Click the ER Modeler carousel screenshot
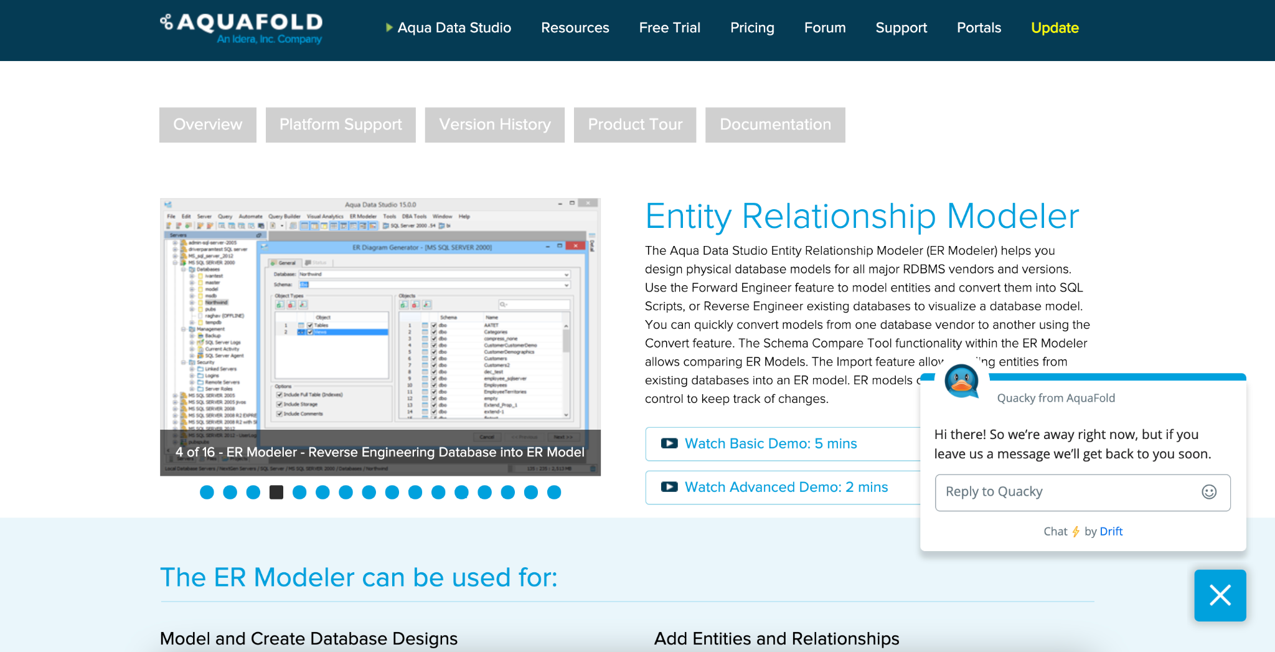This screenshot has height=652, width=1275. (x=380, y=337)
